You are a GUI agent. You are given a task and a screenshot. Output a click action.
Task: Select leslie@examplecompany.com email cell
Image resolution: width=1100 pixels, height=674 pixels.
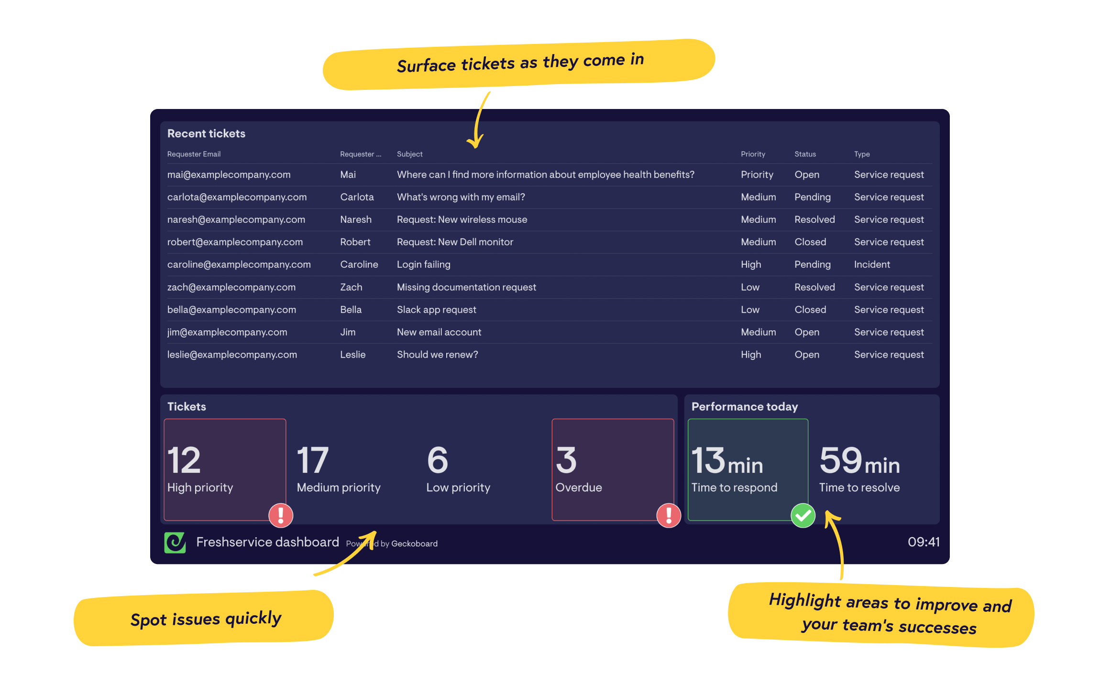click(232, 355)
